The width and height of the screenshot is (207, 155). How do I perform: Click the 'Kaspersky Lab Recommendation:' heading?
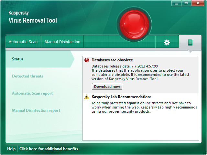(x=121, y=97)
